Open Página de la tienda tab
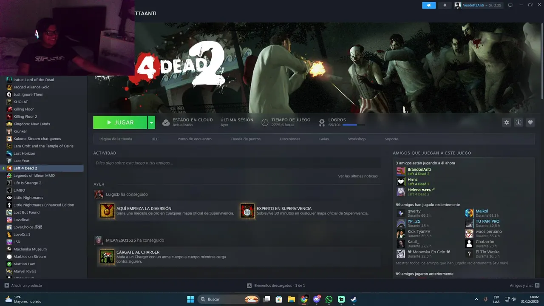The width and height of the screenshot is (544, 306). click(116, 139)
